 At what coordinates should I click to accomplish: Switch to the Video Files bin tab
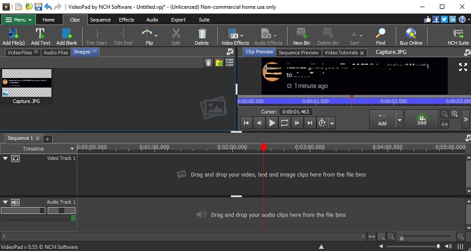(x=23, y=52)
